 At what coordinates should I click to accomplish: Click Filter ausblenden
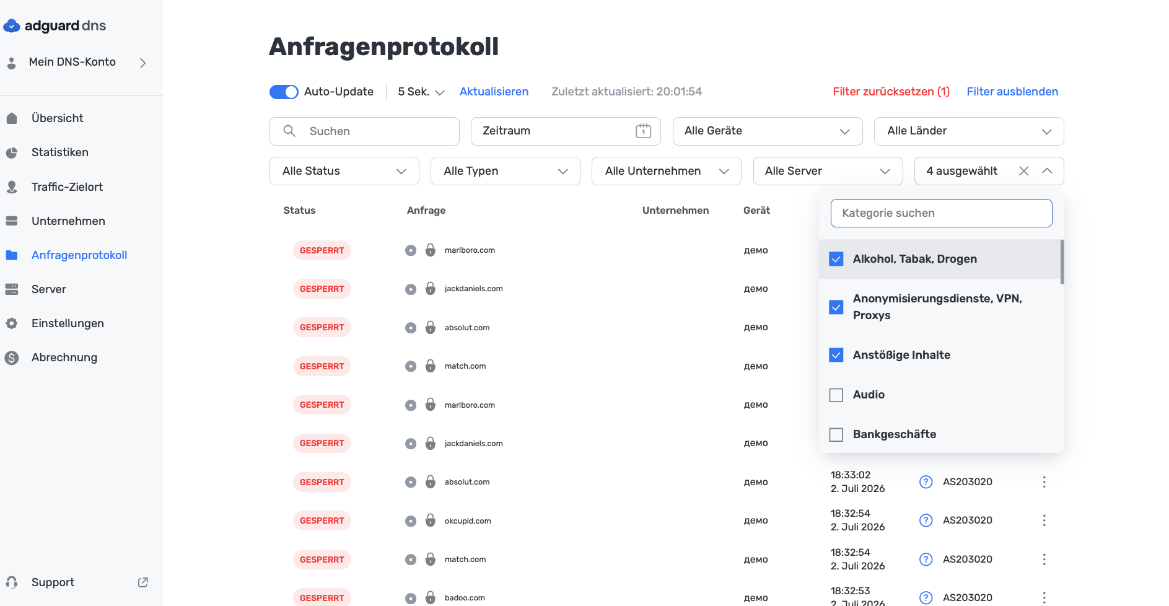pos(1012,92)
